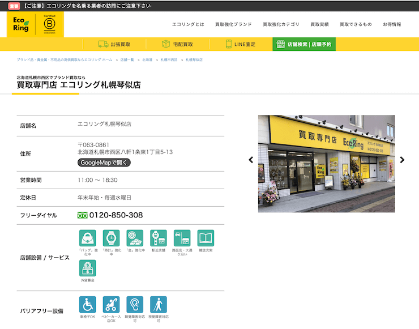Click the 出張買取 truck icon
This screenshot has width=419, height=329.
(x=103, y=44)
